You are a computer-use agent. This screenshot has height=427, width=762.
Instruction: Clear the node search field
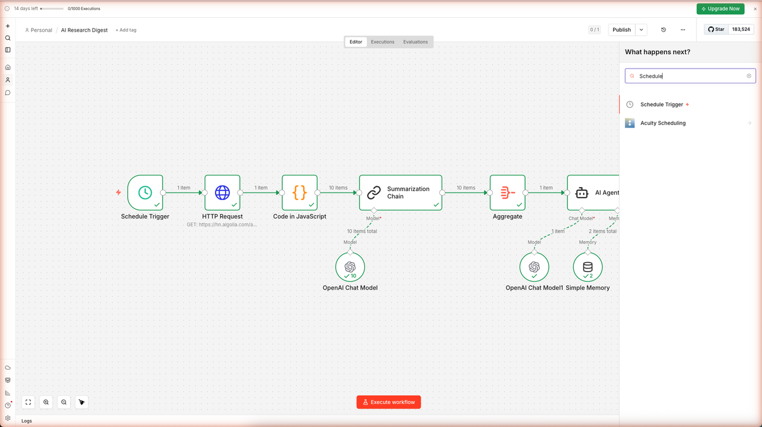[749, 76]
